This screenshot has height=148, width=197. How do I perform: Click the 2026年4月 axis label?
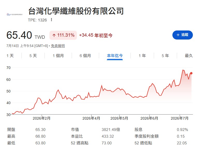91,118
